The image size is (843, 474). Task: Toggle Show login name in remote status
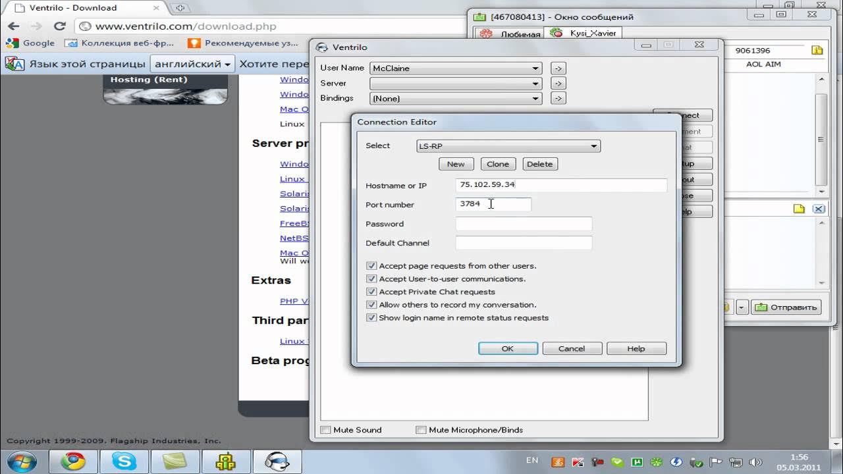point(371,317)
